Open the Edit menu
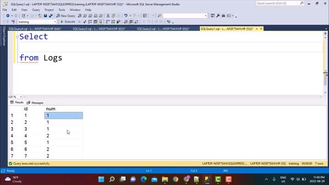Image resolution: width=329 pixels, height=185 pixels. tap(14, 10)
